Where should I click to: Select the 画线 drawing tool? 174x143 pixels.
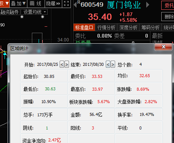click(36, 3)
